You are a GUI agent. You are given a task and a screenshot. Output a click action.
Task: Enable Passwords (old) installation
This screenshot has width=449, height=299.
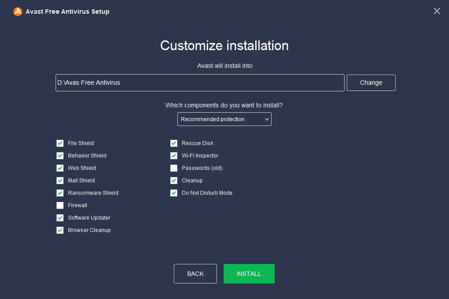[x=174, y=168]
